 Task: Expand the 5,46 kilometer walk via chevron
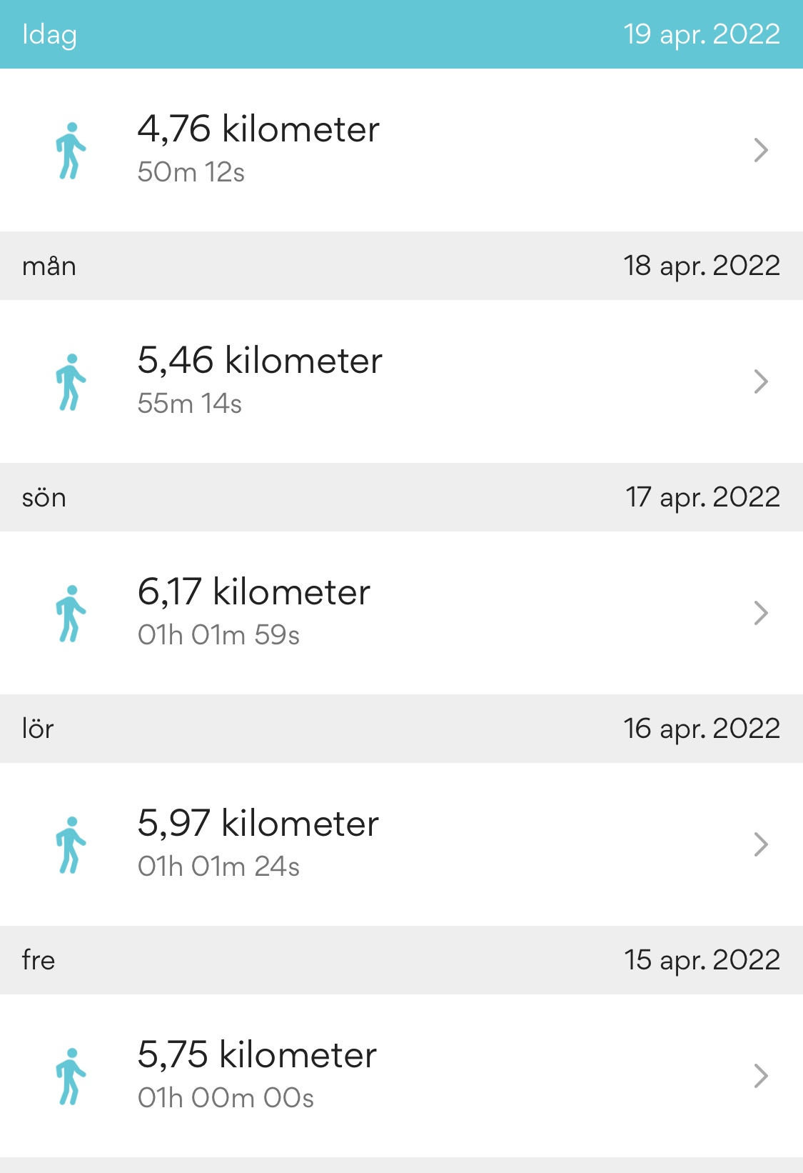tap(761, 382)
